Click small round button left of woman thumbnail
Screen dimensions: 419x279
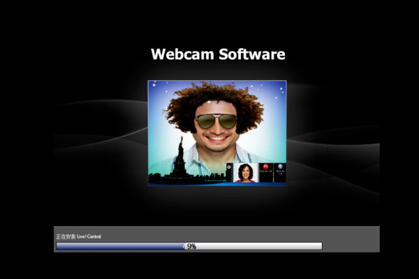tap(229, 167)
